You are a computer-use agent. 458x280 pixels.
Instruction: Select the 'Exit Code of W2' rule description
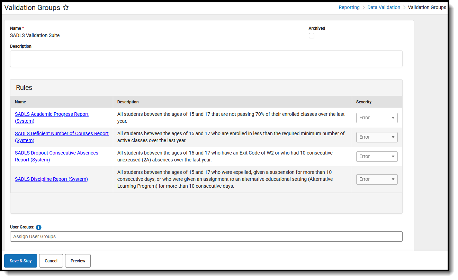(x=225, y=156)
